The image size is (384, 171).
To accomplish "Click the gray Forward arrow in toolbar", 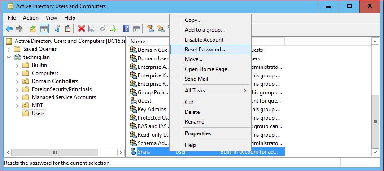I will click(19, 29).
